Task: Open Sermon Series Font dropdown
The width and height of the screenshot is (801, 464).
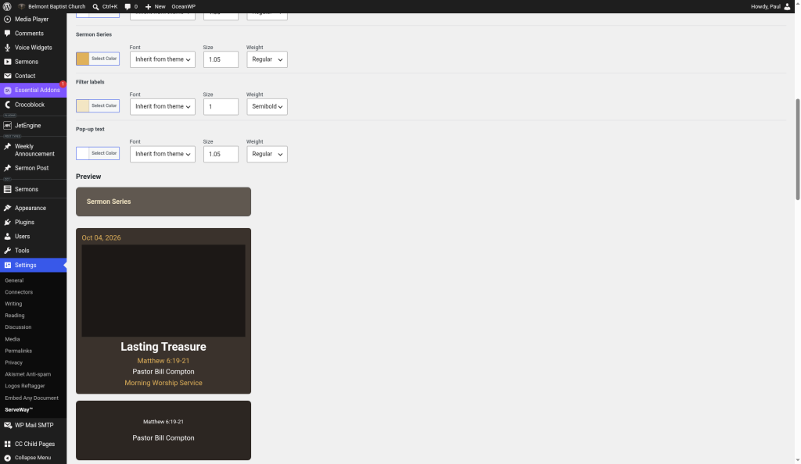Action: tap(163, 59)
